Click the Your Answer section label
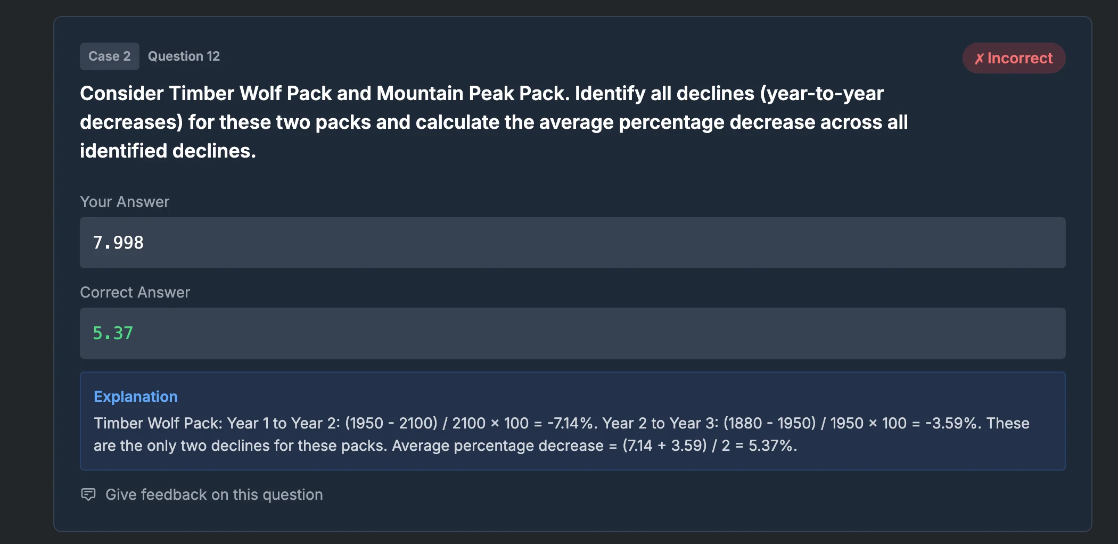Viewport: 1118px width, 544px height. [x=124, y=202]
